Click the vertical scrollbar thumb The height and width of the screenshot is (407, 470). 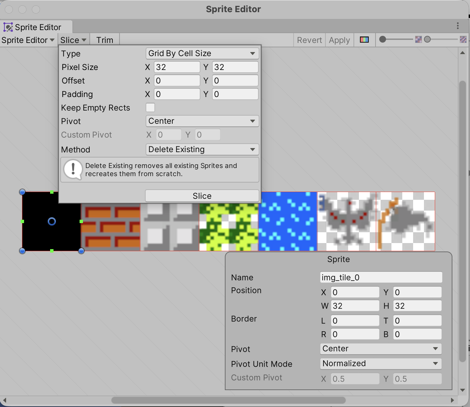point(463,221)
